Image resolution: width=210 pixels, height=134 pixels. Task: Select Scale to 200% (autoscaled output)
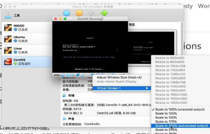(x=180, y=126)
